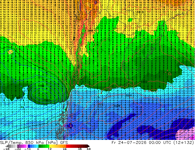195x150 pixels.
Task: Click the '-22' legend label
Action: tap(18, 149)
